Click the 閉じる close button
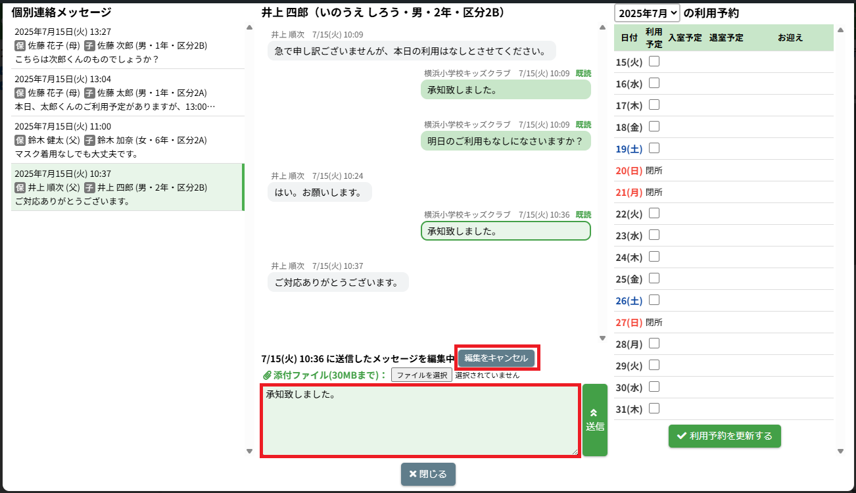 [428, 474]
